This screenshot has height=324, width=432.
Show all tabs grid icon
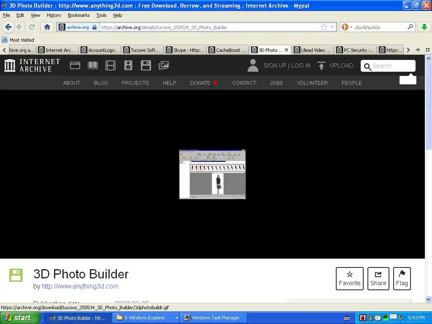tap(428, 50)
